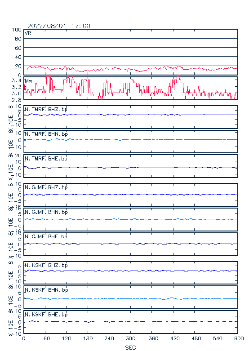The height and width of the screenshot is (351, 249).
Task: Click the SEC axis title
Action: coord(130,347)
